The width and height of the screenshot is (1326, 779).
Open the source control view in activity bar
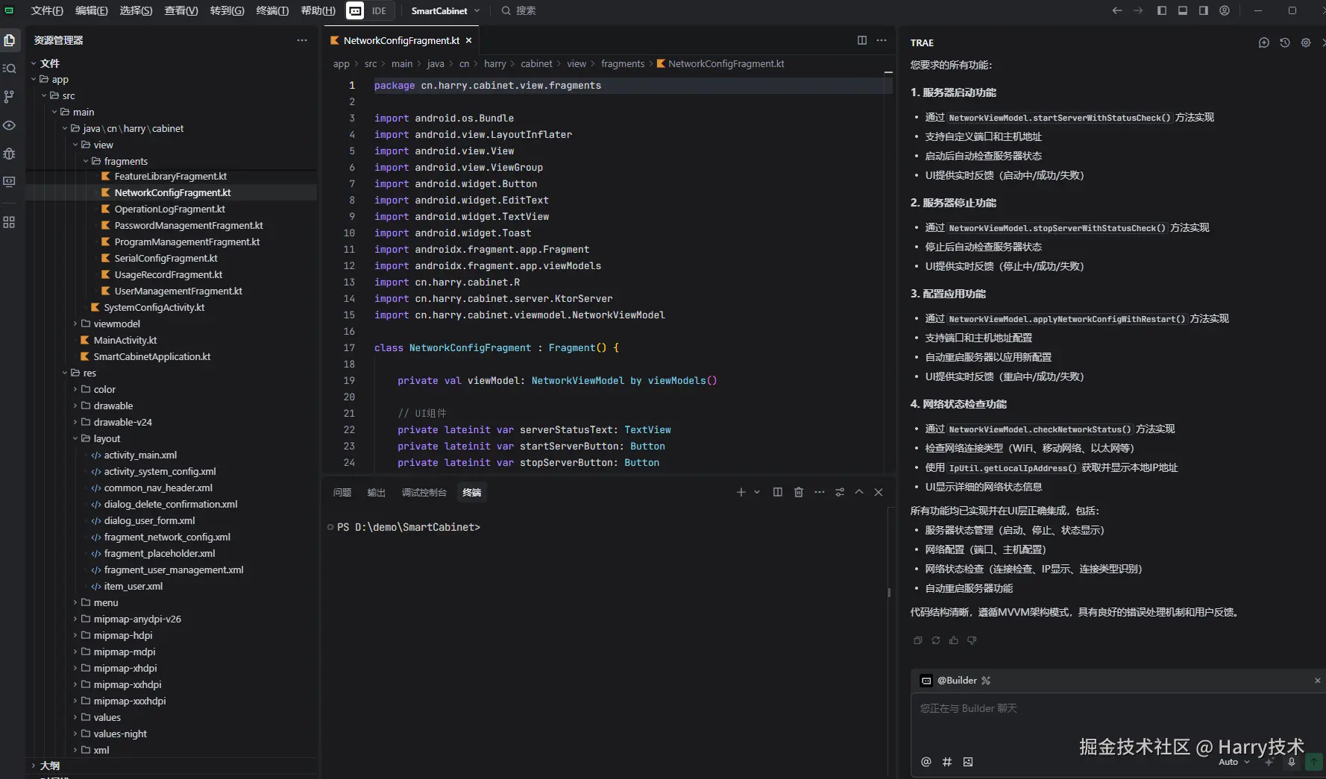click(x=9, y=97)
